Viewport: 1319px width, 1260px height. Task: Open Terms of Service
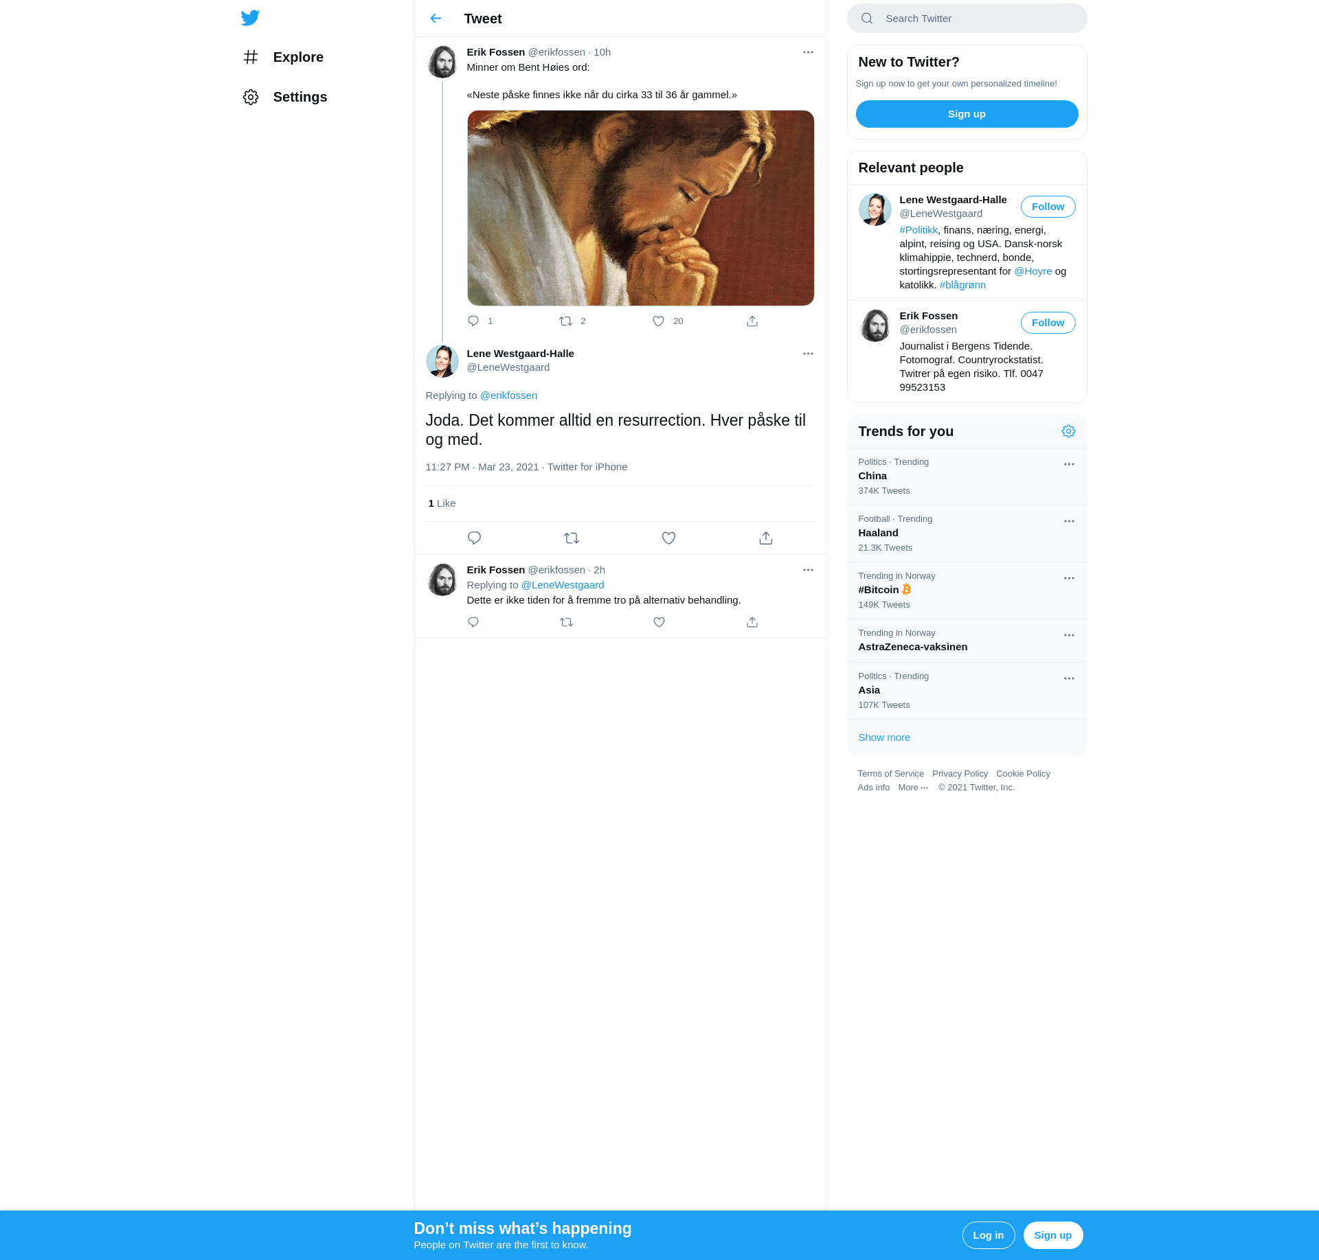point(890,774)
